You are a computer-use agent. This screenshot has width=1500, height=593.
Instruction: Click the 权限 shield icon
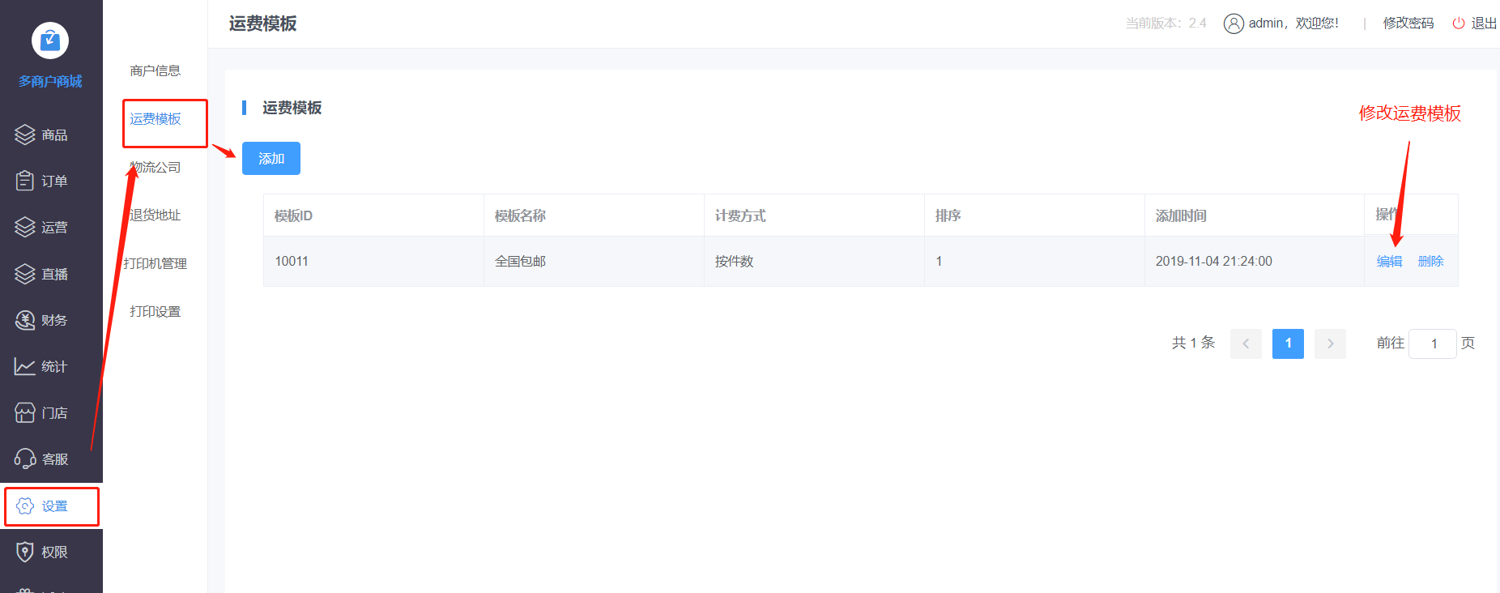tap(25, 552)
